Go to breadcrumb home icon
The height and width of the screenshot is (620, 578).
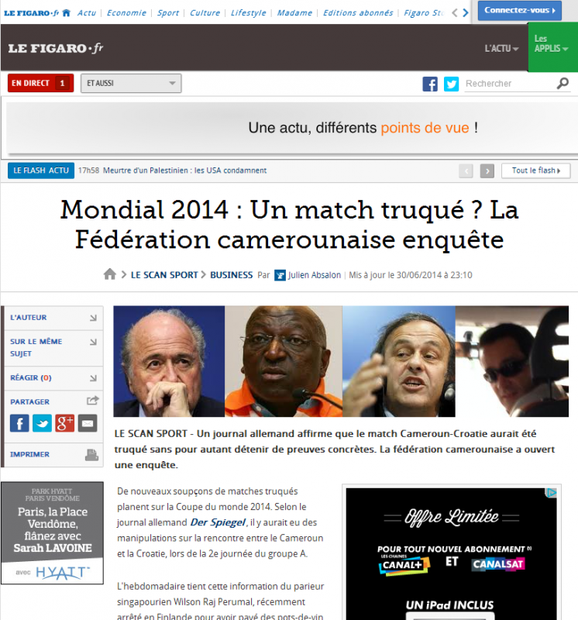(110, 274)
